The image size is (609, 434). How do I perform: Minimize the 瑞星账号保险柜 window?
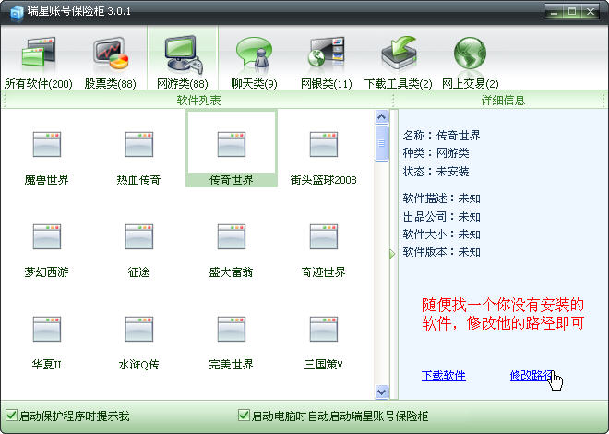pos(555,11)
